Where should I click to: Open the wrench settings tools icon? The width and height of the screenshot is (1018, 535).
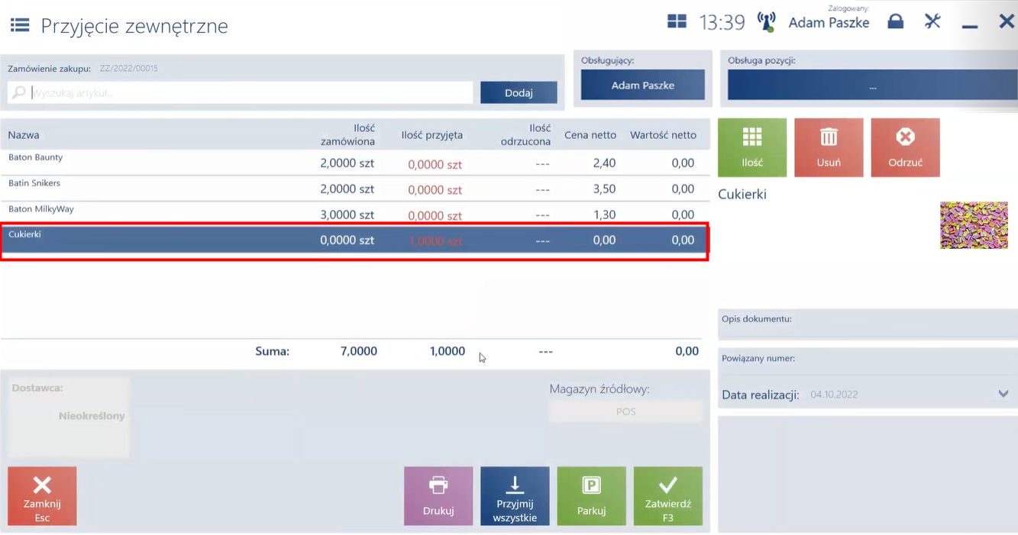[932, 21]
